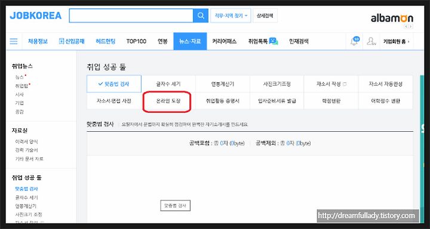430x229 pixels.
Task: Select the 사진크기조정 tool tab
Action: pyautogui.click(x=277, y=84)
